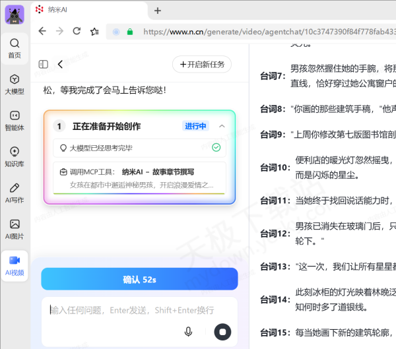Image resolution: width=396 pixels, height=349 pixels.
Task: Open AI写作 pen tool in sidebar
Action: pyautogui.click(x=15, y=193)
